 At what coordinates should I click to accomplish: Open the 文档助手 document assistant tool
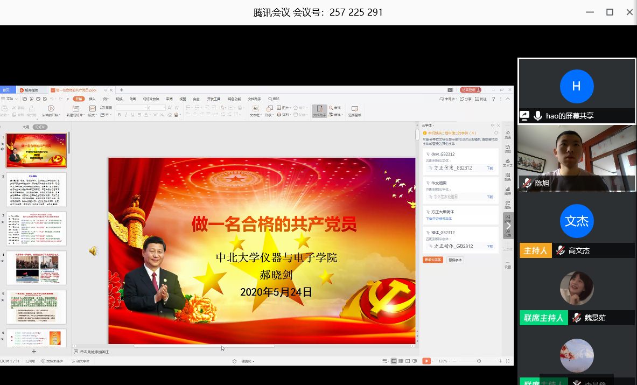(x=319, y=110)
